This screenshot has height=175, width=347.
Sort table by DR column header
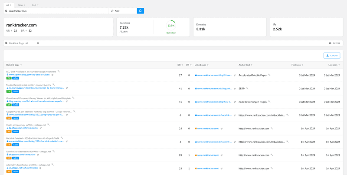pos(180,65)
